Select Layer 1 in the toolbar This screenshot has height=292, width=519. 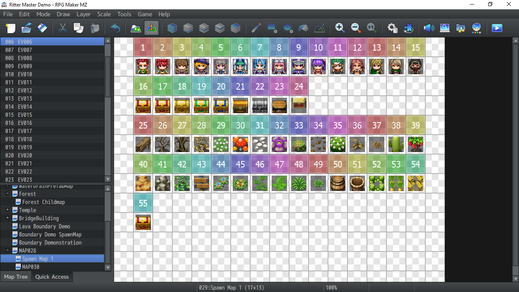[x=188, y=28]
